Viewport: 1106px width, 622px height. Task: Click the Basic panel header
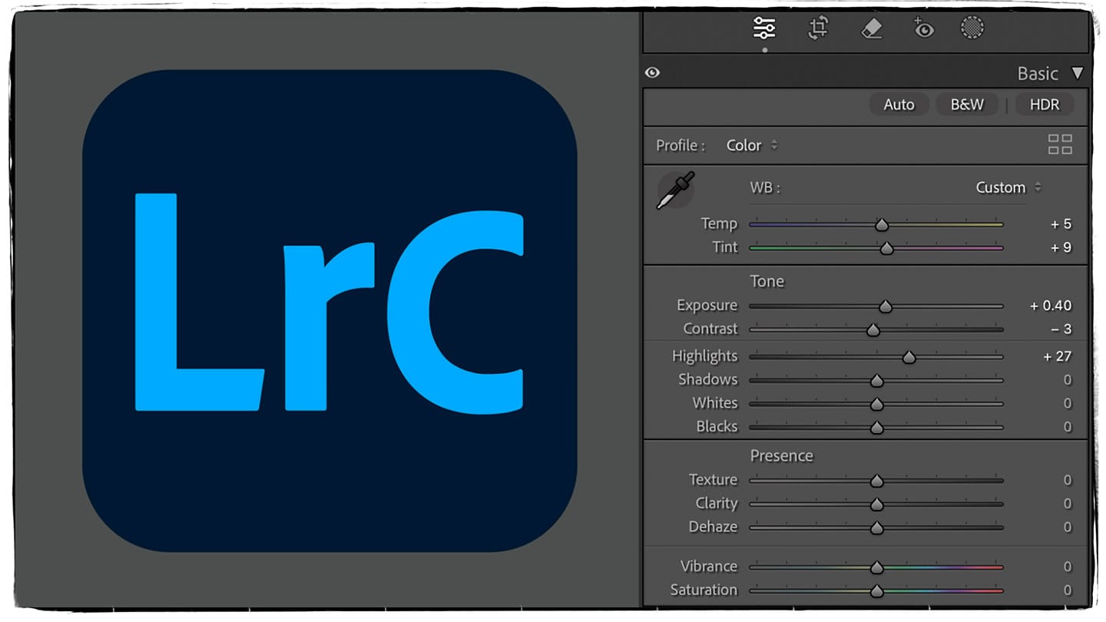[1037, 73]
